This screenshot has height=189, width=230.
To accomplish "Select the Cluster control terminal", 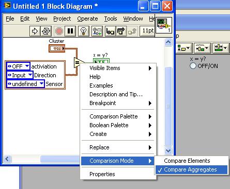I will pos(57,48).
